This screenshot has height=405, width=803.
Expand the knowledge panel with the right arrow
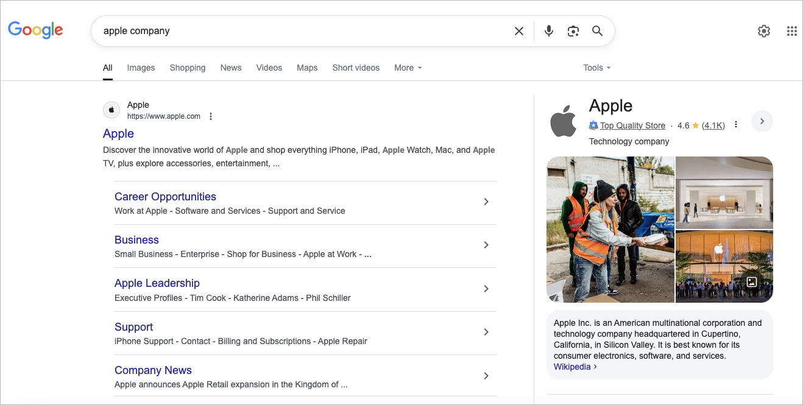762,121
